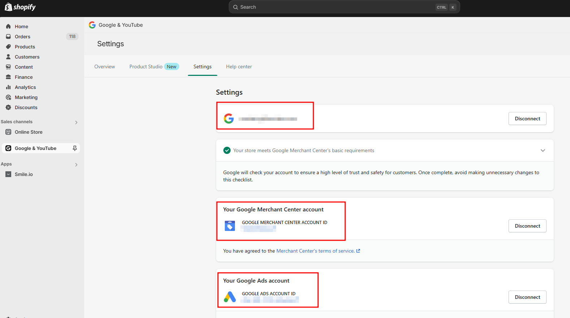This screenshot has width=570, height=318.
Task: Click the Online Store icon
Action: (8, 132)
